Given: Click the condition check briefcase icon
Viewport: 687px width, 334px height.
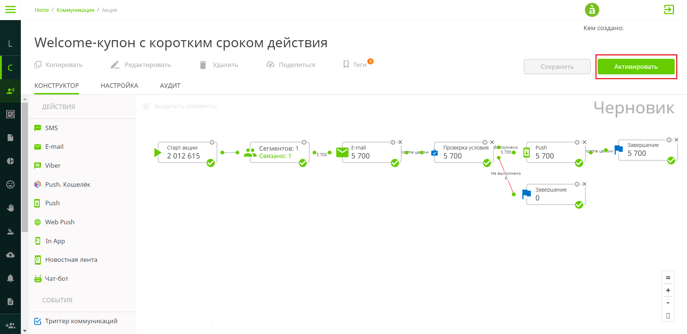Looking at the screenshot, I should [x=434, y=152].
